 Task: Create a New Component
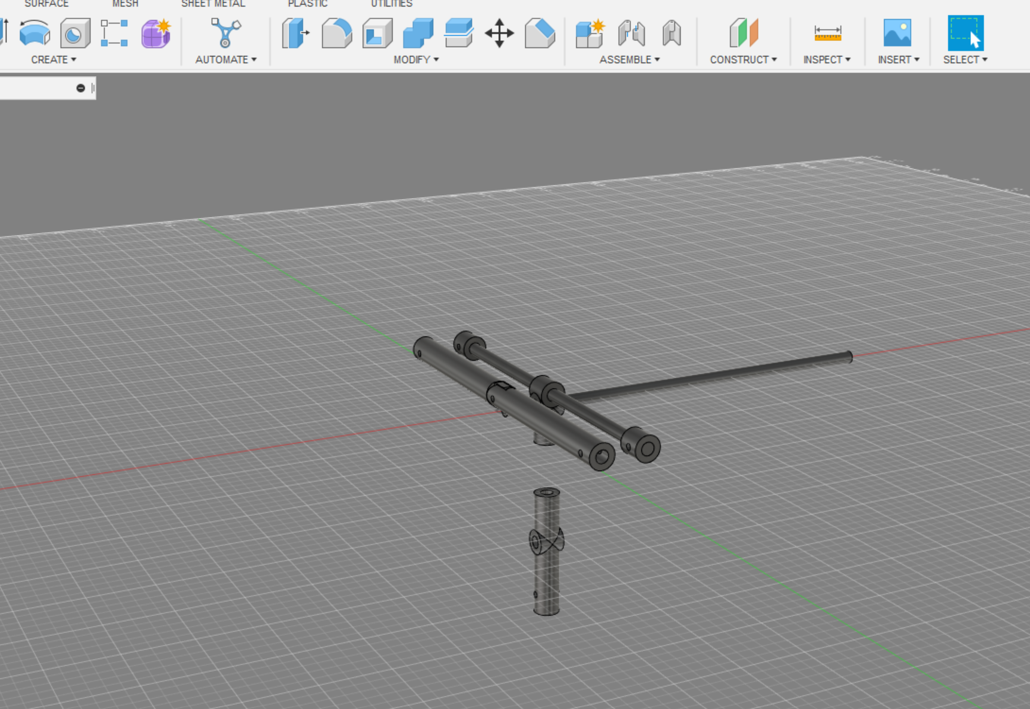(x=591, y=33)
